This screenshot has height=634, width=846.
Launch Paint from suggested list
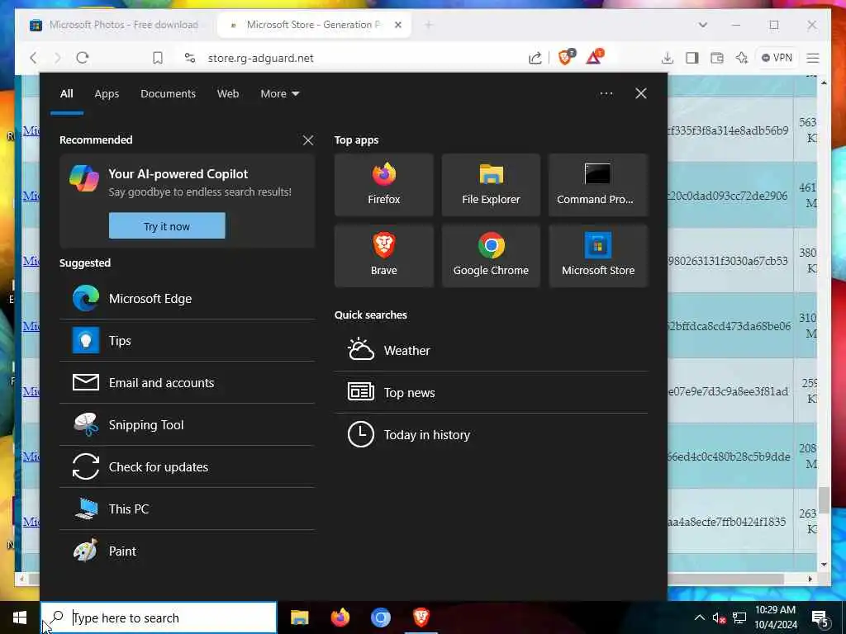(188, 551)
